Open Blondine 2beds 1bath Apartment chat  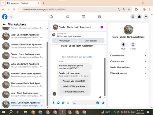23,75
